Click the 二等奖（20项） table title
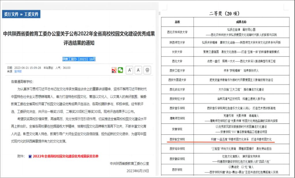Screen dimensions: 295x178 tap(224, 13)
